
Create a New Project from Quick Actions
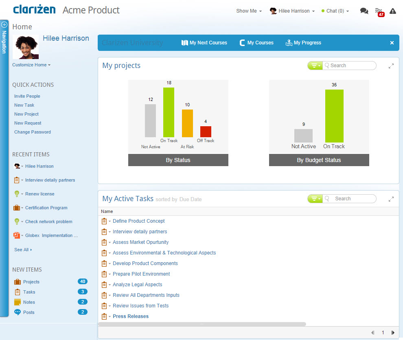(x=26, y=114)
